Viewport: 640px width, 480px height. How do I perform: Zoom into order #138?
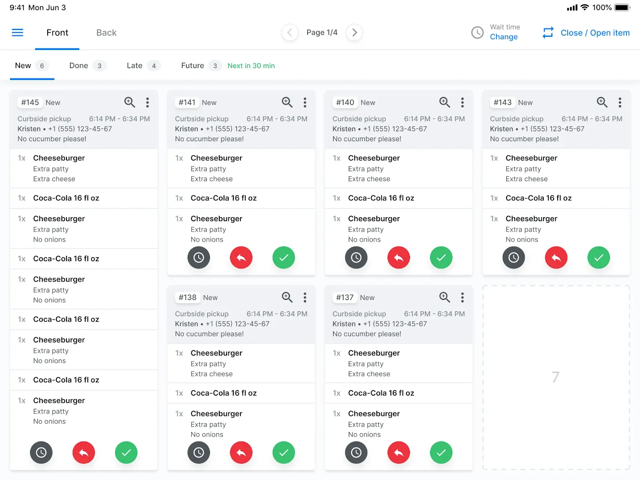click(x=287, y=297)
